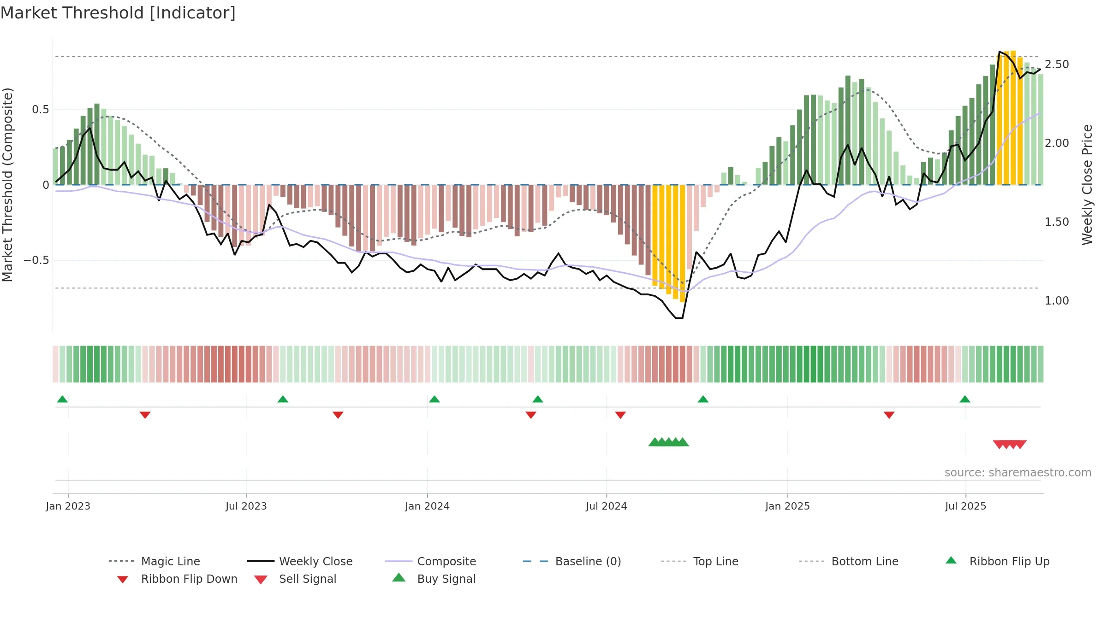Click the yellow bars at the 2024 trough
Image resolution: width=1107 pixels, height=622 pixels.
669,243
